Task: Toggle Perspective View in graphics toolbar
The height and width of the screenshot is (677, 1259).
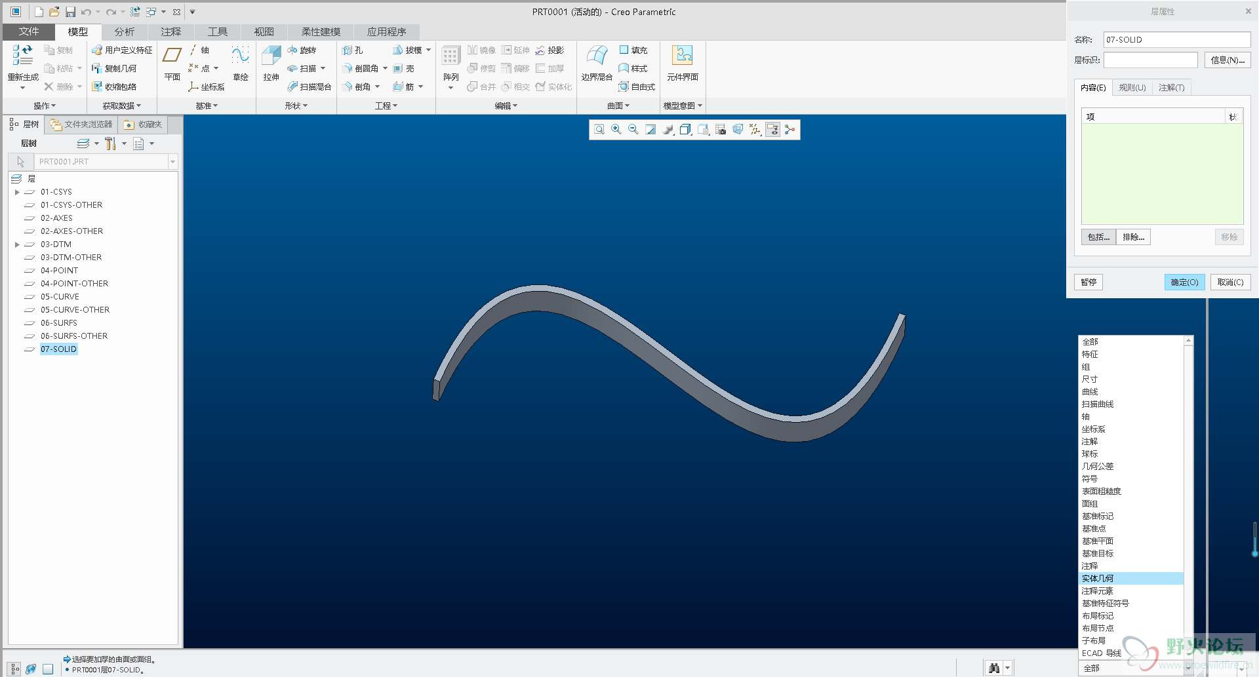Action: coord(738,130)
